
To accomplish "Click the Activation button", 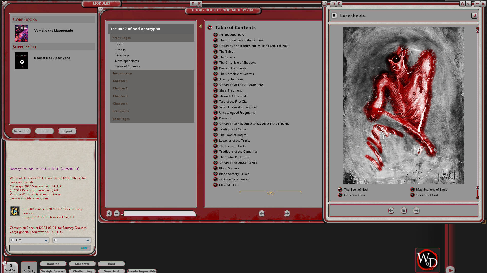I will point(22,131).
